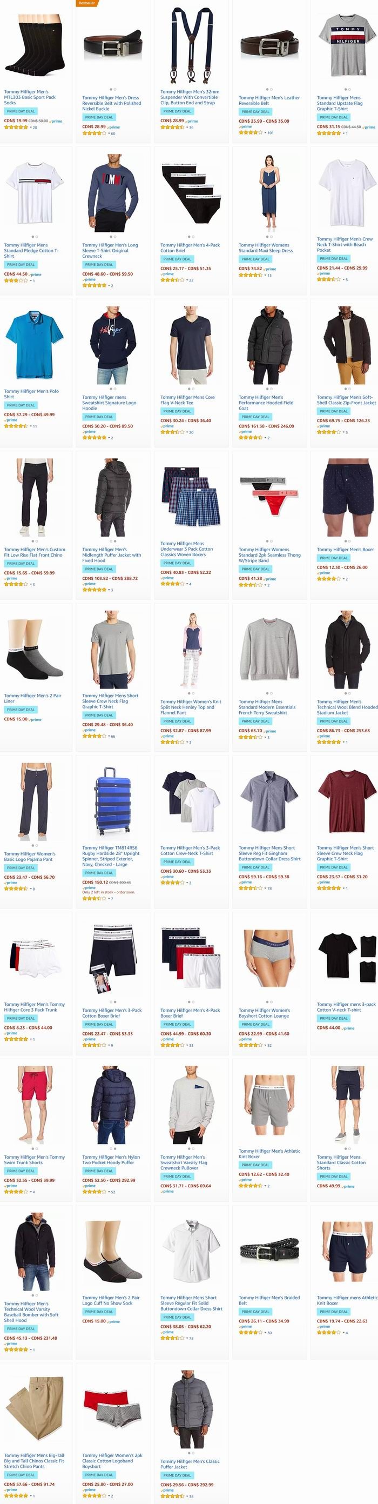Image resolution: width=378 pixels, height=1504 pixels.
Task: Select the red swim trunk shorts product image
Action: (35, 1104)
